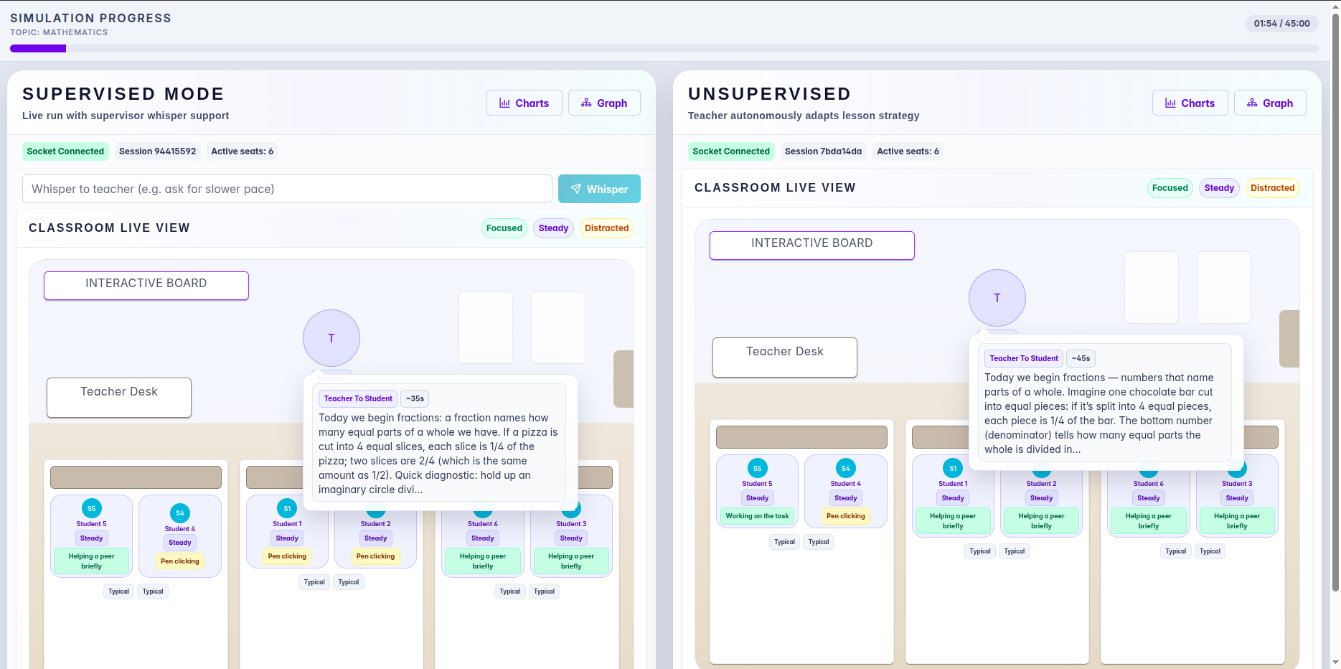This screenshot has width=1341, height=669.
Task: Click Steady legend chip in Supervised classroom
Action: tap(553, 228)
